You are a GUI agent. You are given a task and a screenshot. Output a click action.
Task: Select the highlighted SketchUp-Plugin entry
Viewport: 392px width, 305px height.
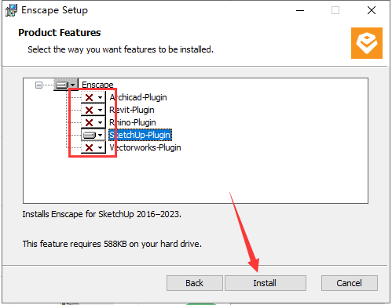coord(140,135)
